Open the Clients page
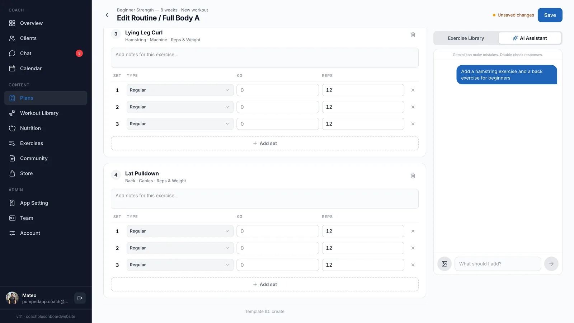The height and width of the screenshot is (323, 574). [x=46, y=38]
